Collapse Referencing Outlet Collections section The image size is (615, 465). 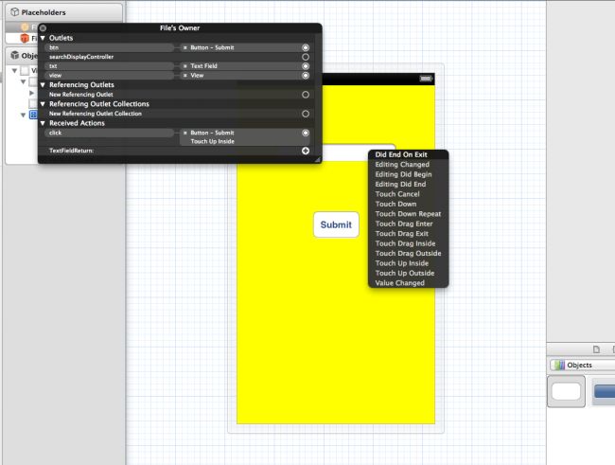[x=43, y=104]
